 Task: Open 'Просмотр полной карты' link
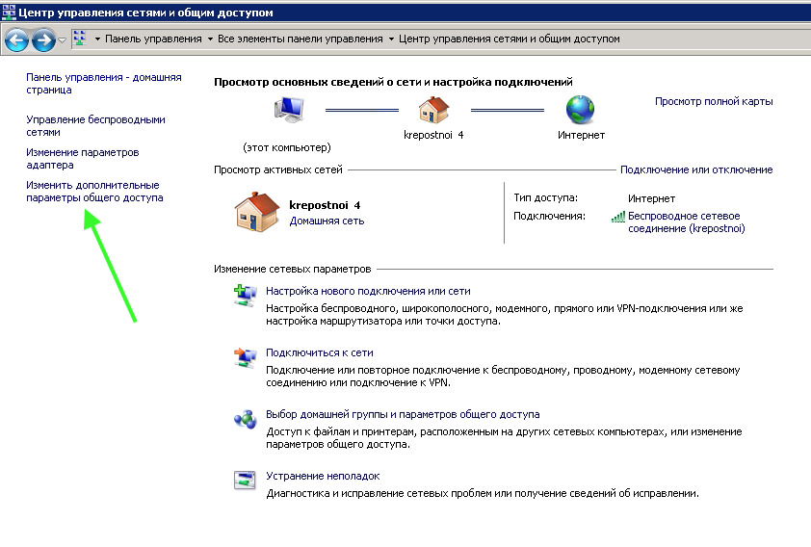pyautogui.click(x=713, y=101)
